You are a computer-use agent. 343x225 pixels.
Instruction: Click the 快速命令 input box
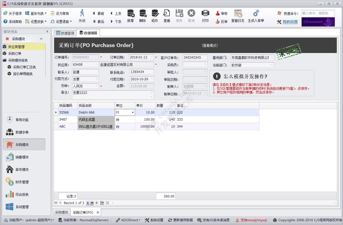318,13
